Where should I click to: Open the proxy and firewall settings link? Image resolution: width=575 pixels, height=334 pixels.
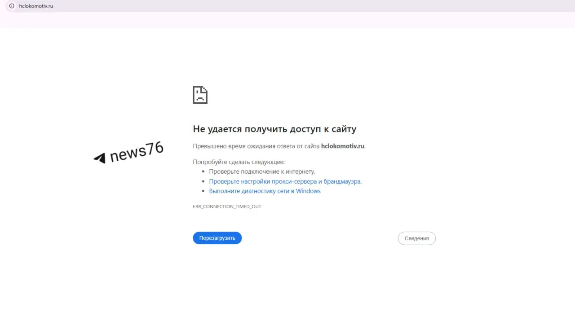[x=285, y=181]
